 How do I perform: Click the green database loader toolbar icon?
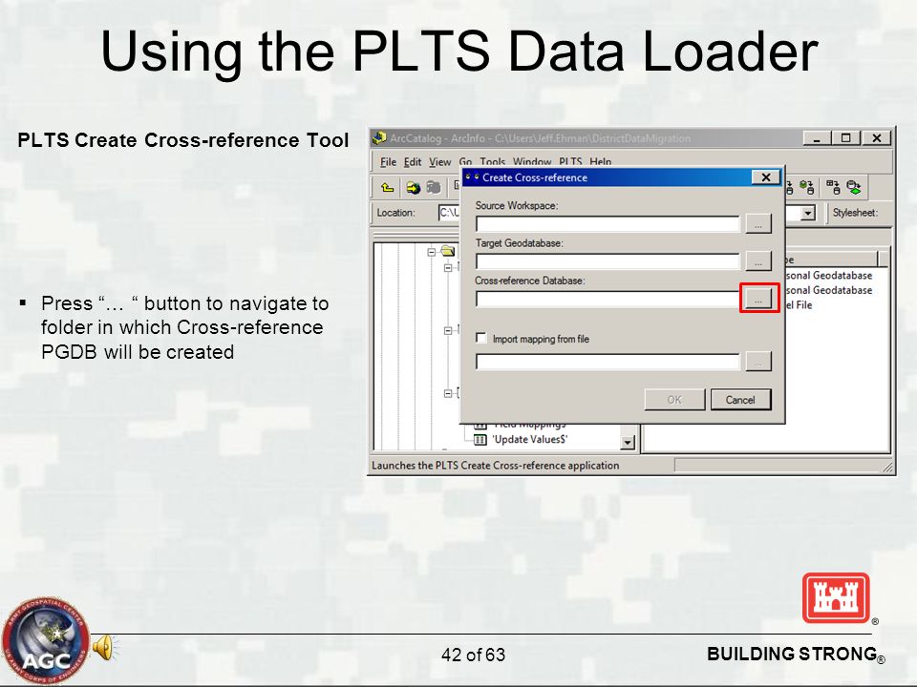click(807, 188)
